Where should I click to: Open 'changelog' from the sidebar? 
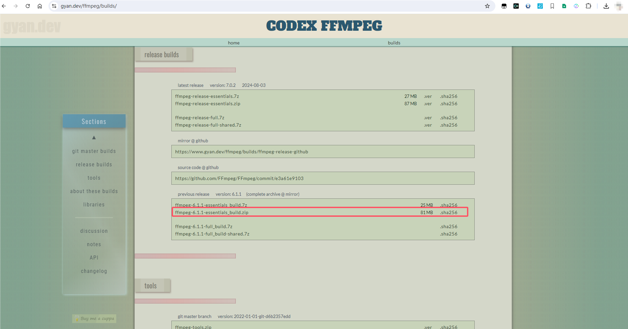94,271
